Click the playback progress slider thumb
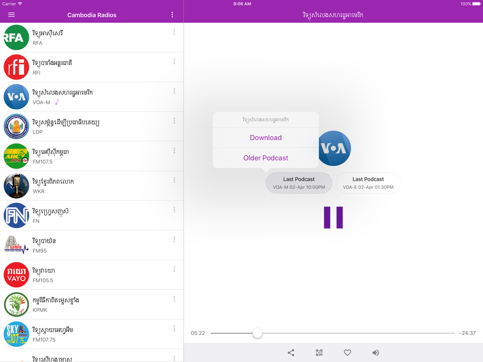 click(257, 333)
